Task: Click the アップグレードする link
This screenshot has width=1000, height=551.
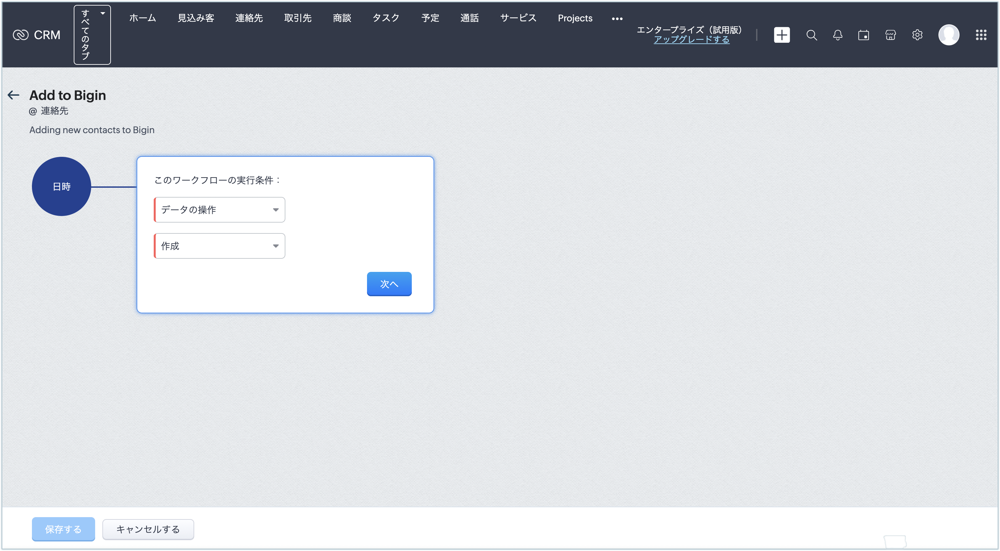Action: tap(691, 39)
